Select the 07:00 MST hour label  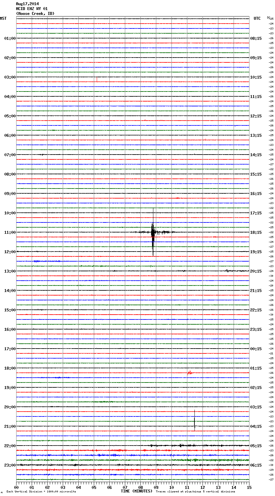(10, 155)
